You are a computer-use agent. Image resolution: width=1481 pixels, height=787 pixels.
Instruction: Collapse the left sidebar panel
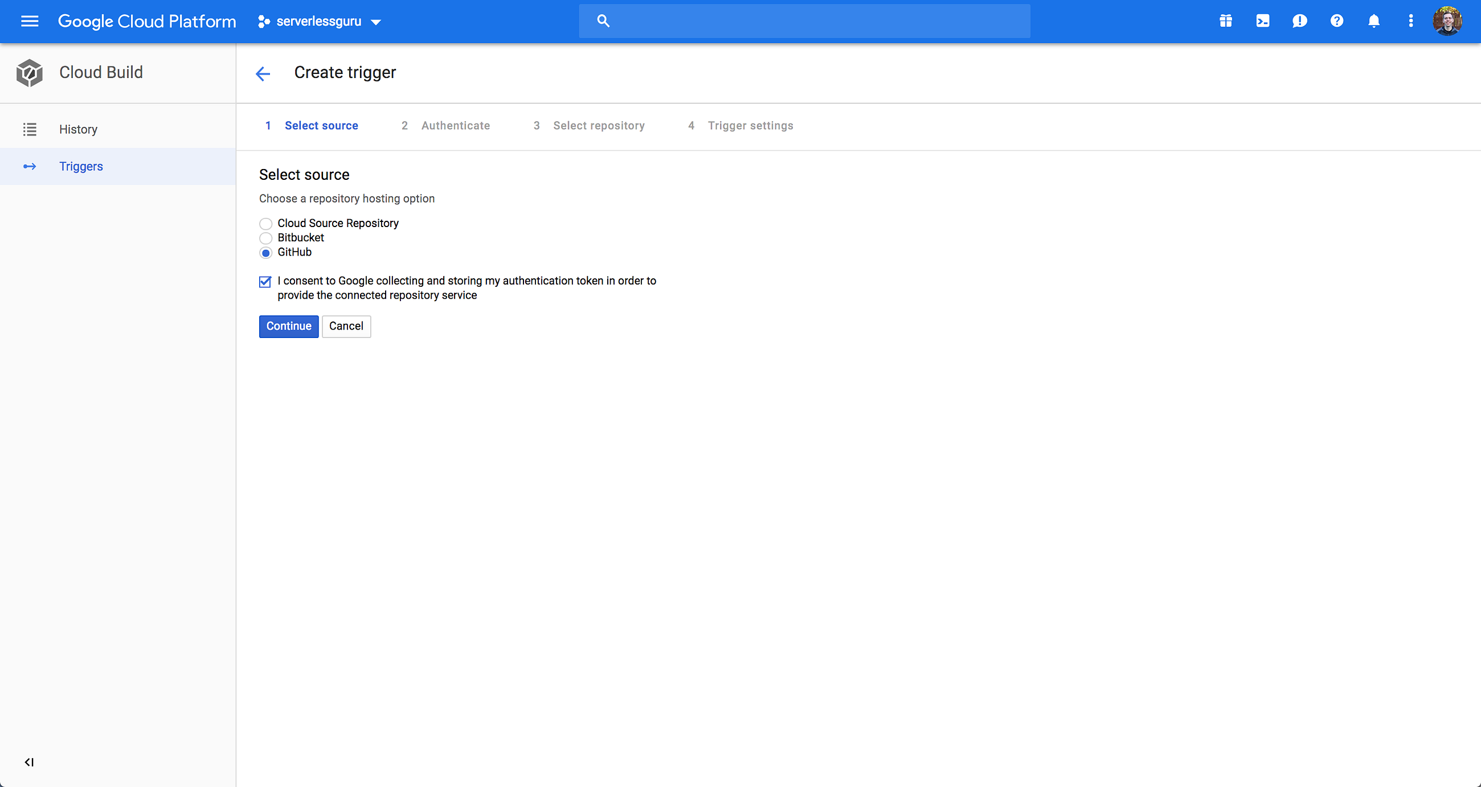click(x=29, y=762)
